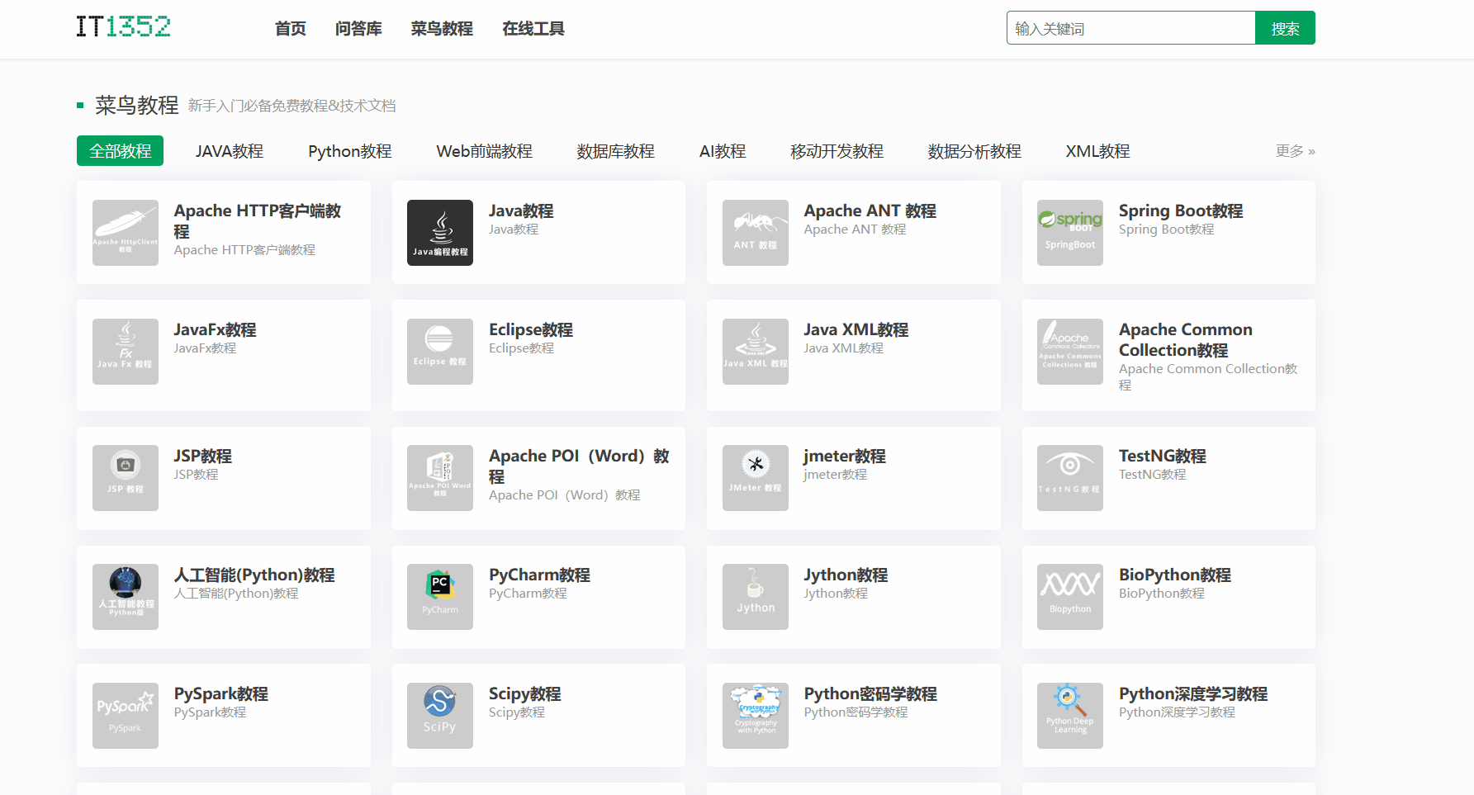Click the Apache POI Word icon

pos(440,478)
